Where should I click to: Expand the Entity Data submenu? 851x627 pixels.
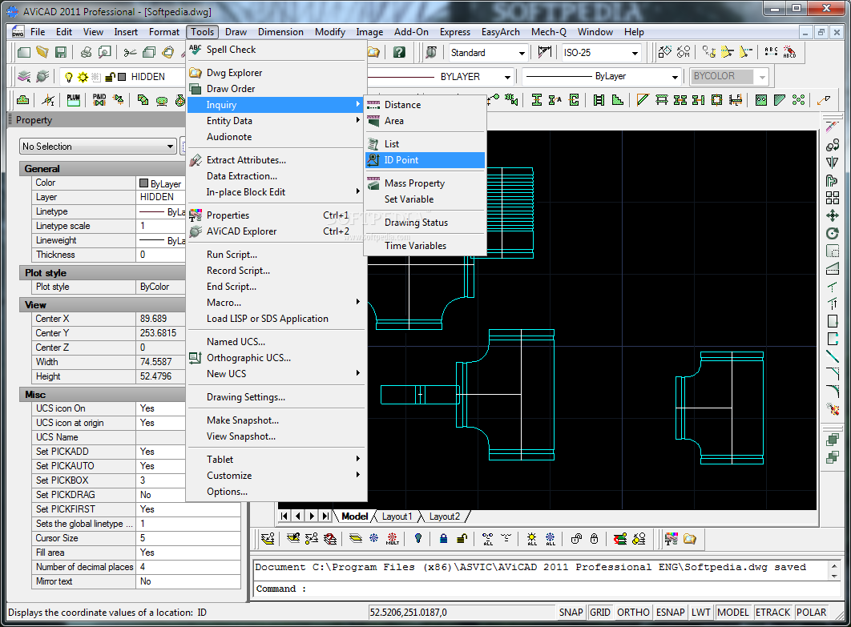pyautogui.click(x=276, y=121)
